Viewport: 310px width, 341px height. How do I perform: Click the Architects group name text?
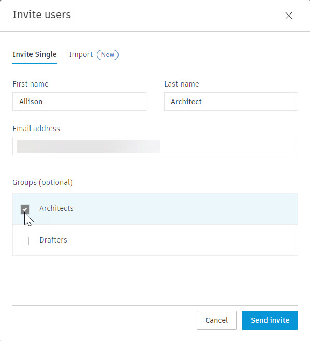[x=56, y=208]
